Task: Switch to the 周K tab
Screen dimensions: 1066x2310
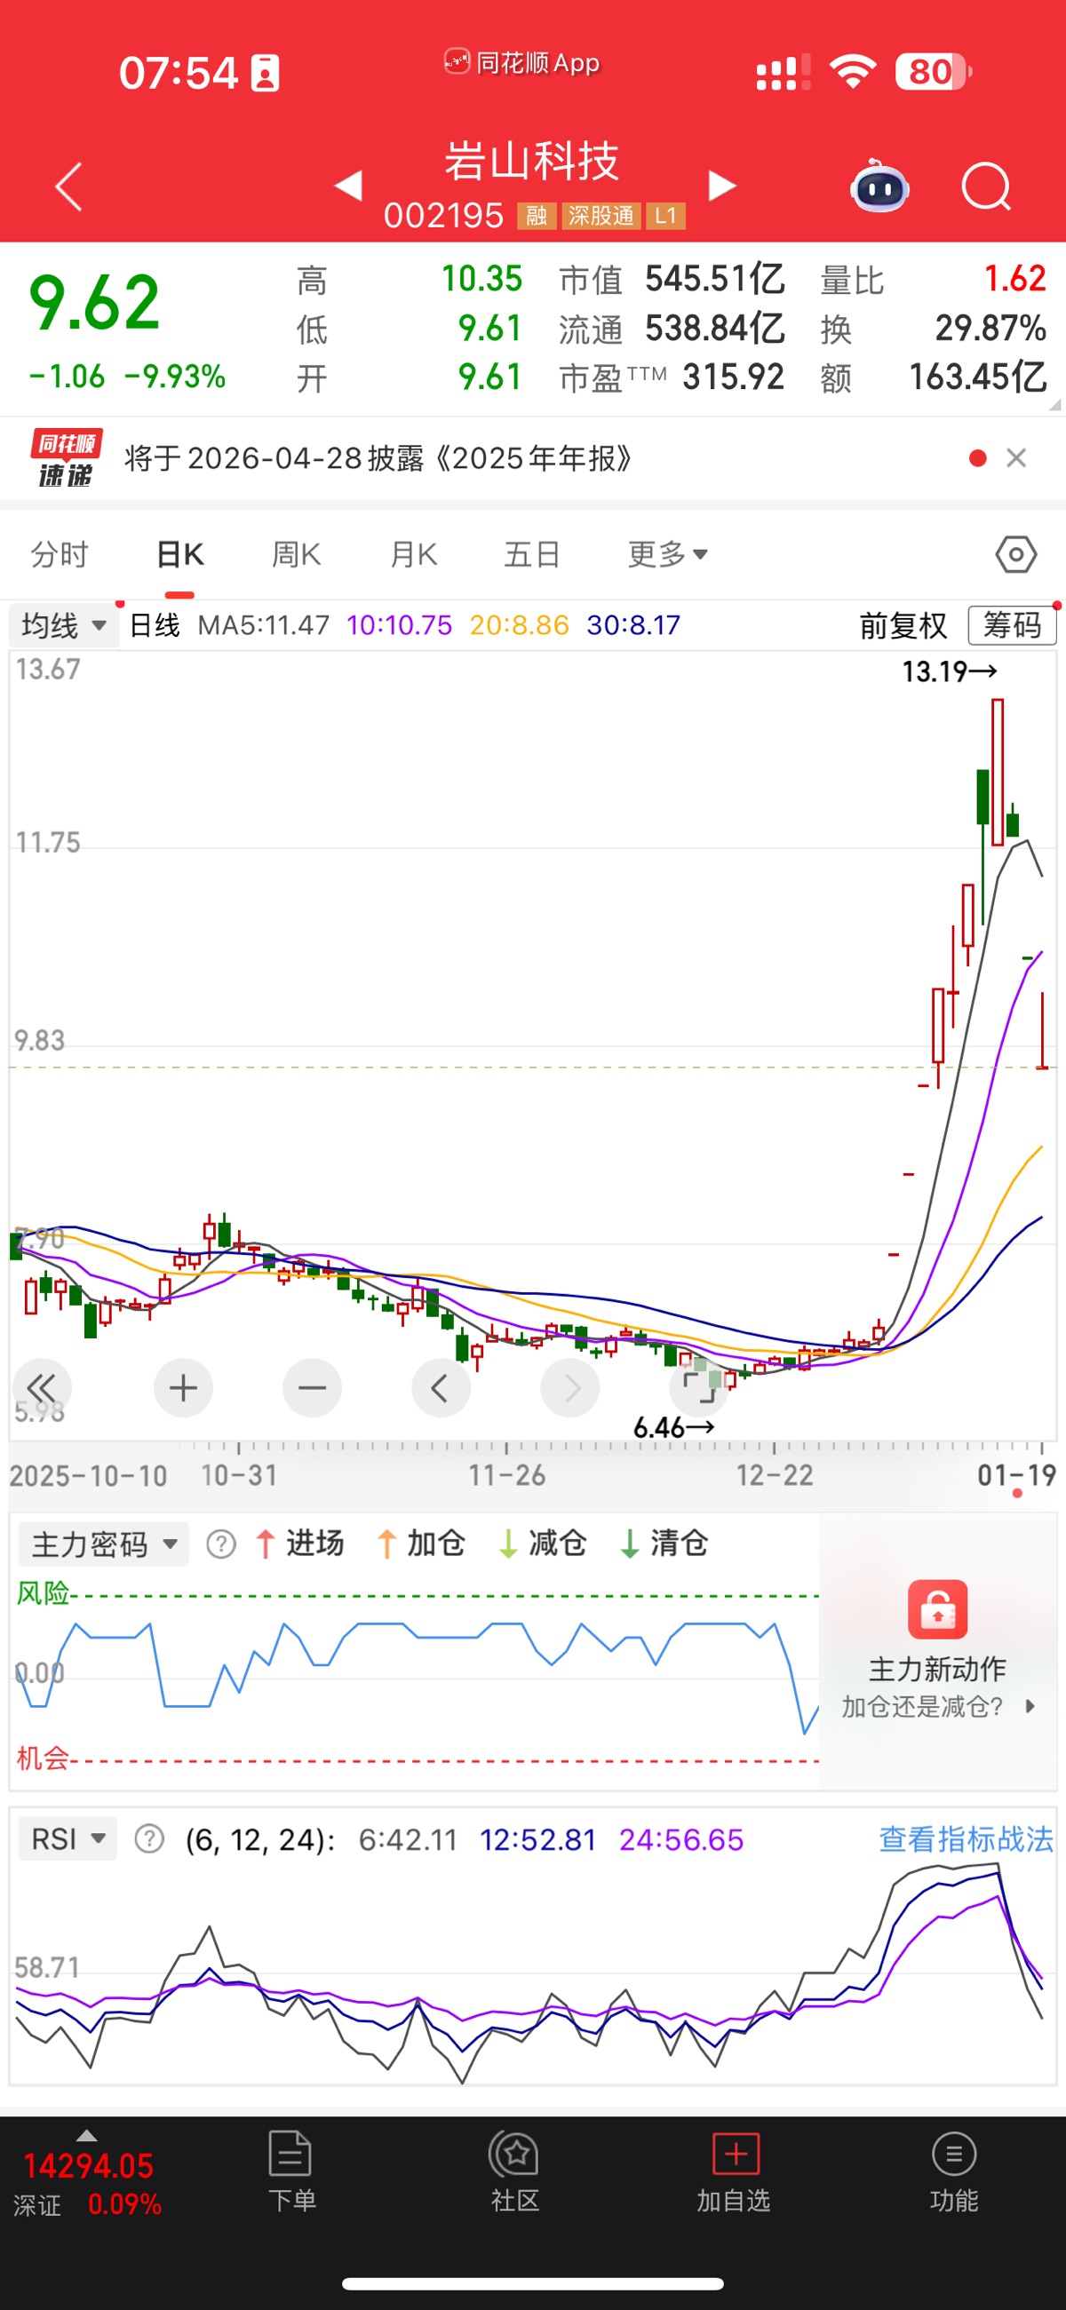Action: pyautogui.click(x=296, y=555)
